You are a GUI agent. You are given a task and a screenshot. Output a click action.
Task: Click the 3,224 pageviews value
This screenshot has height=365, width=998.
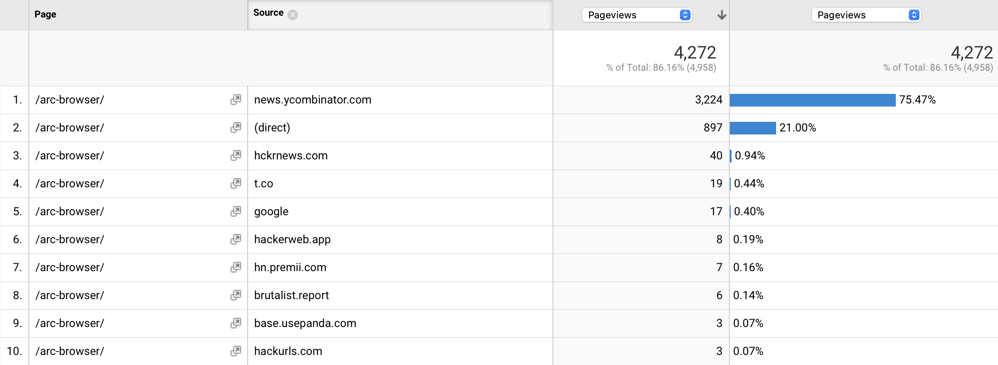point(709,100)
